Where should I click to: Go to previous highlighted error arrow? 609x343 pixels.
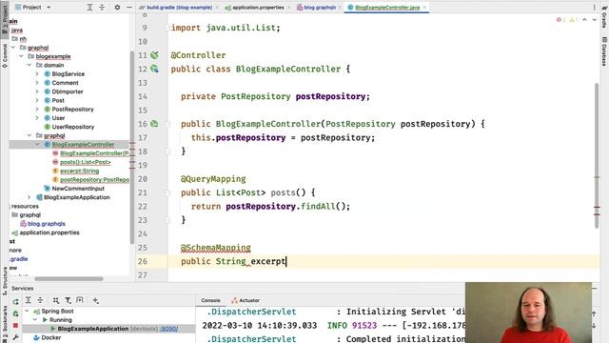[x=584, y=19]
